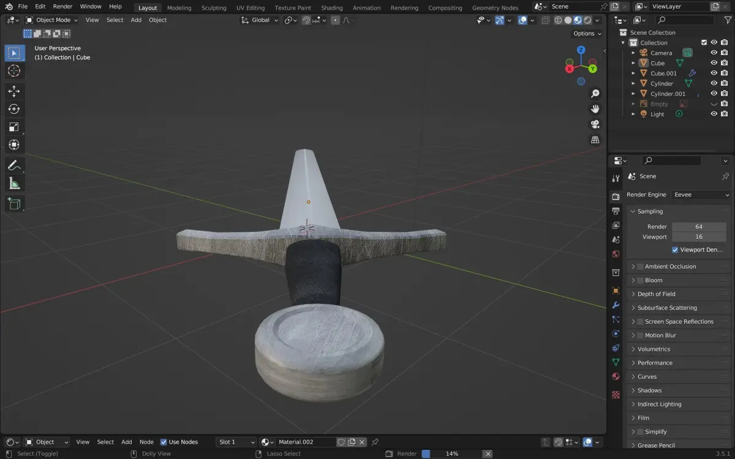Hide Cube.001 with its eye icon

(714, 73)
